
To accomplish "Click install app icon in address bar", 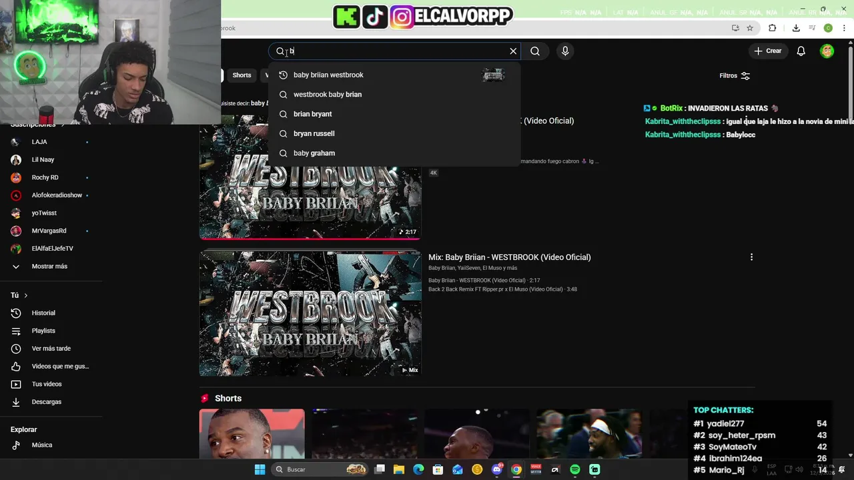I will pos(735,28).
